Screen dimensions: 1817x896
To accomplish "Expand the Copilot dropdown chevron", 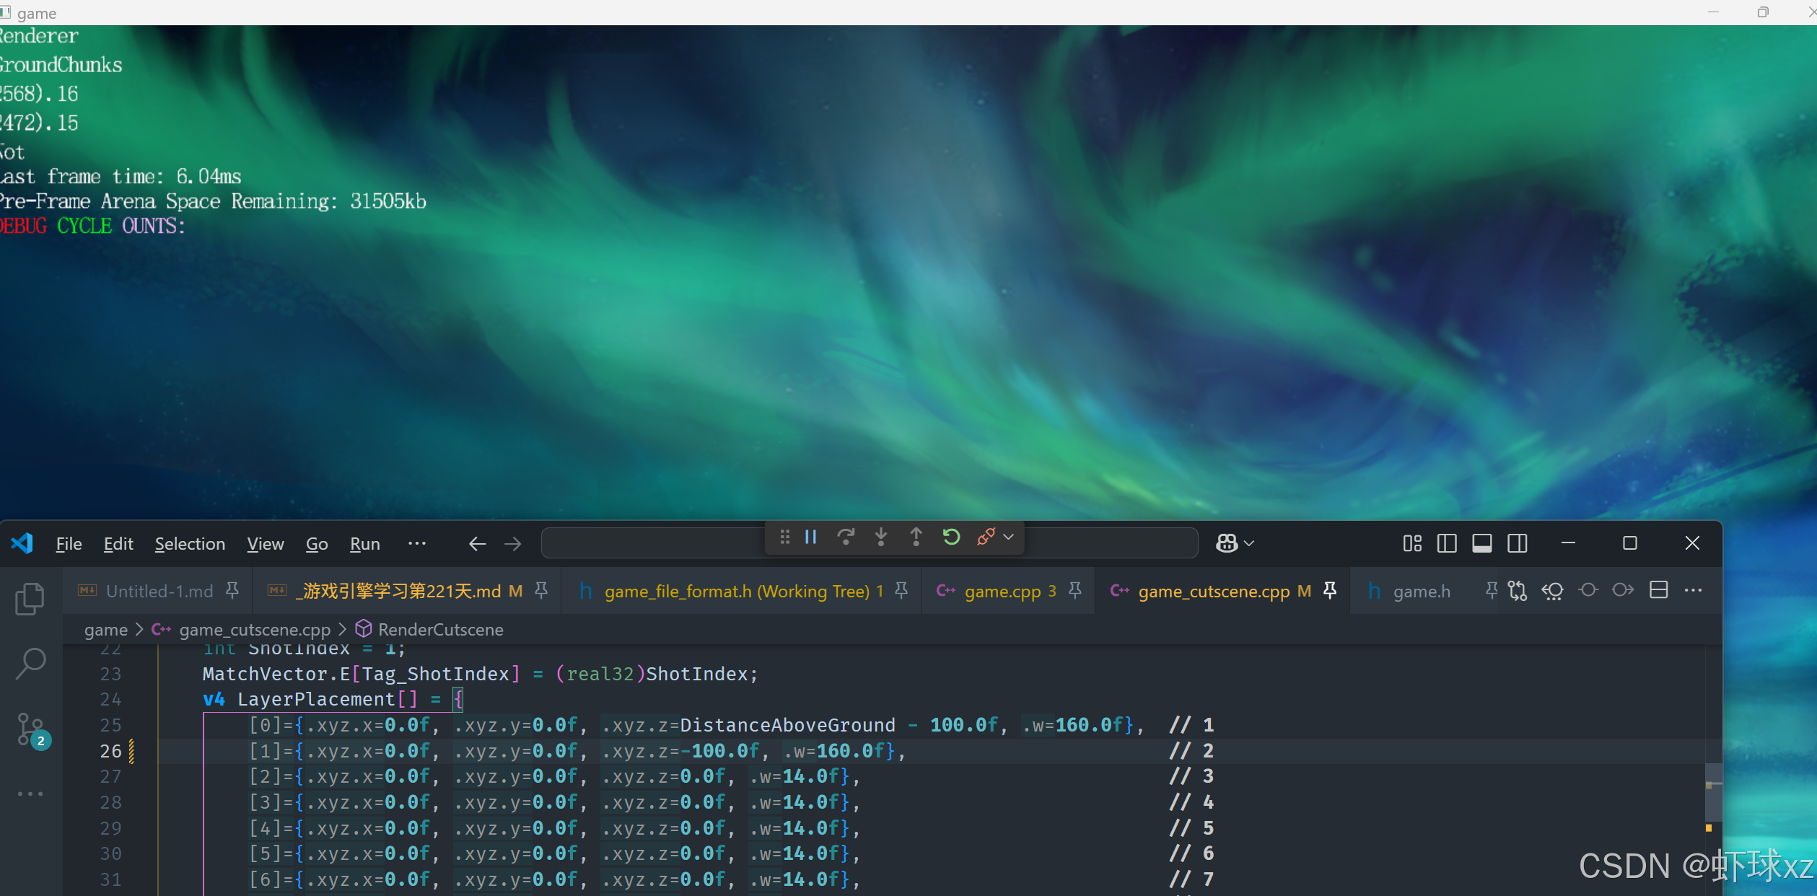I will (1250, 543).
